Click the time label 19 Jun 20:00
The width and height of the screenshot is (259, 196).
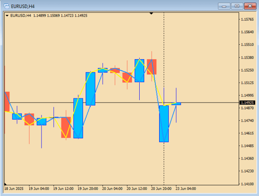click(88, 189)
